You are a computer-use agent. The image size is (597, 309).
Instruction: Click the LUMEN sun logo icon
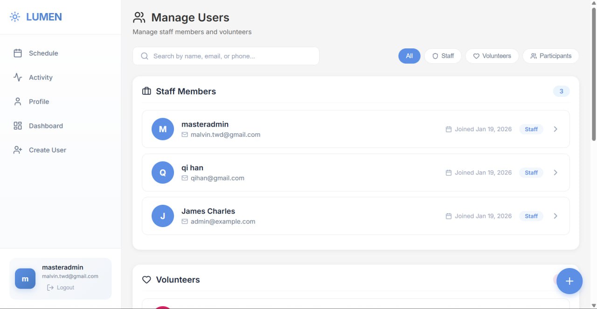pos(15,17)
